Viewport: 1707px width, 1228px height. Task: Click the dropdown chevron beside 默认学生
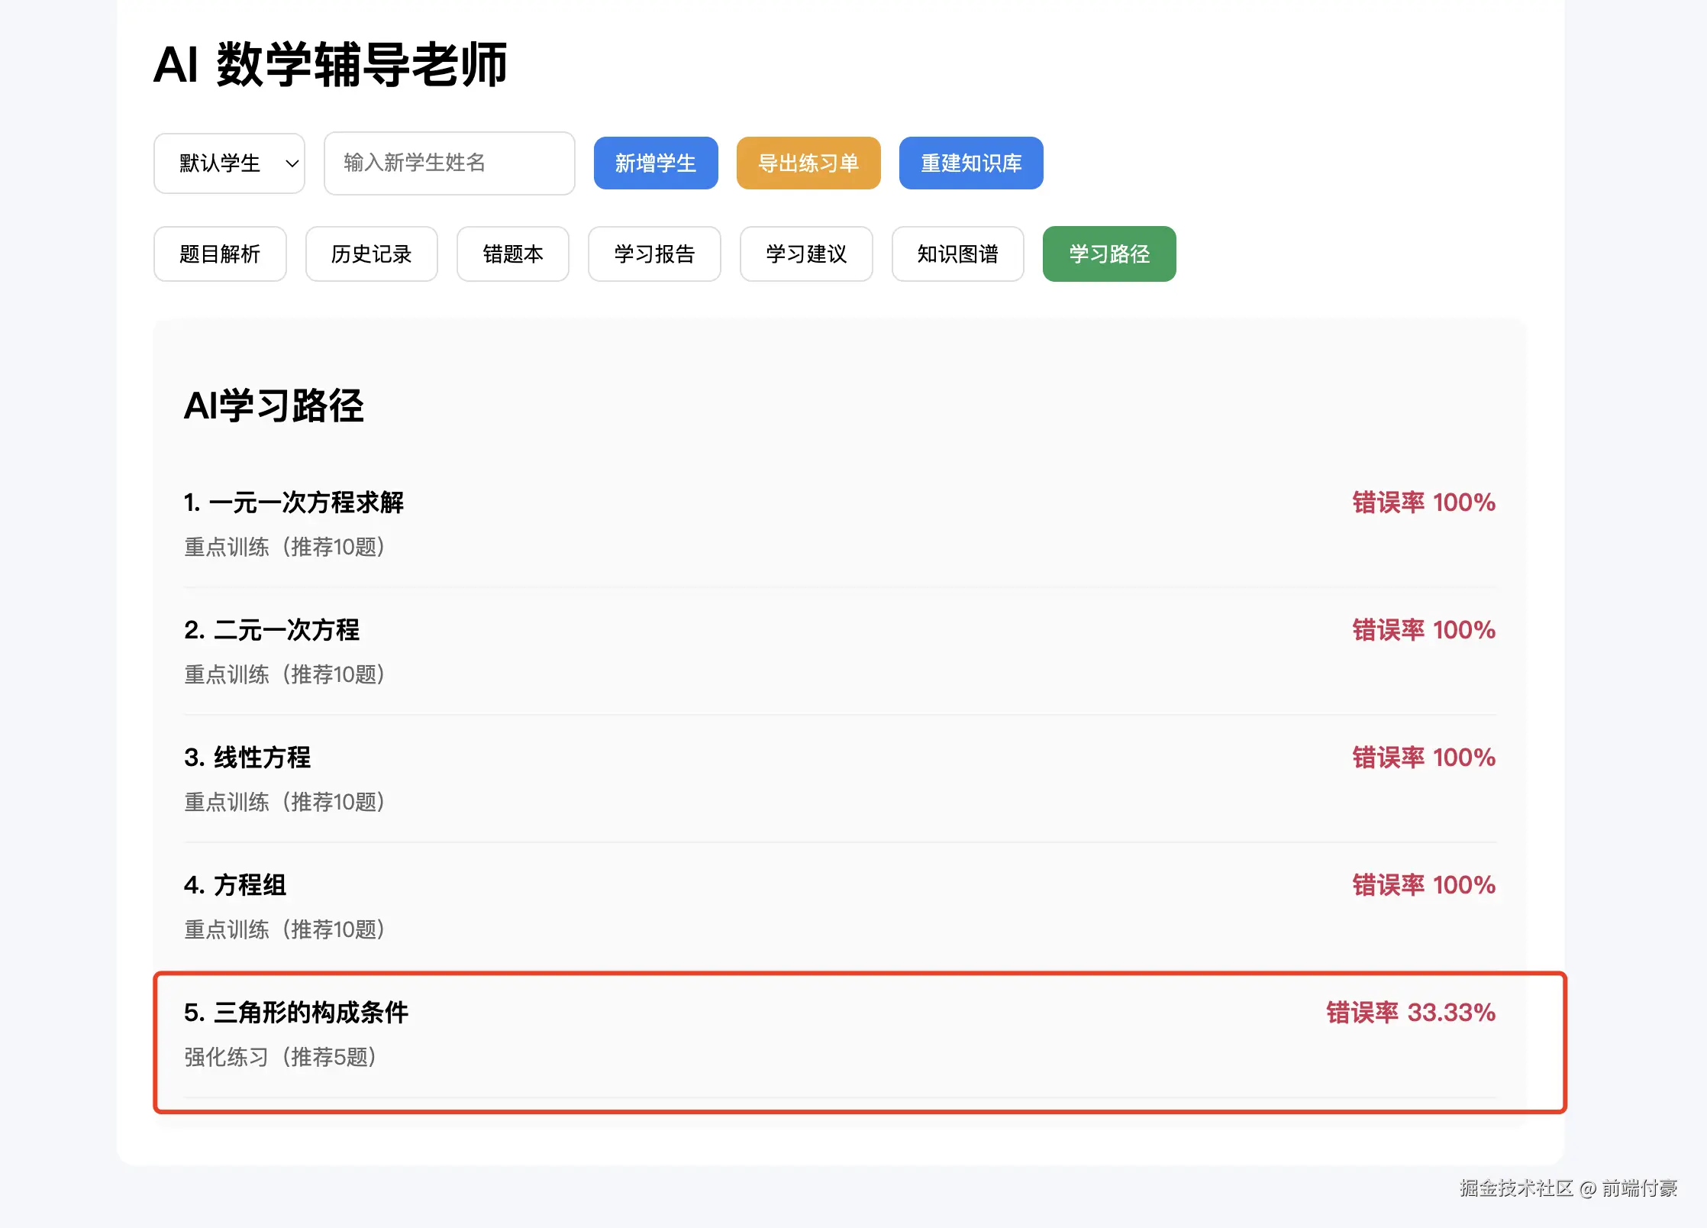coord(292,163)
